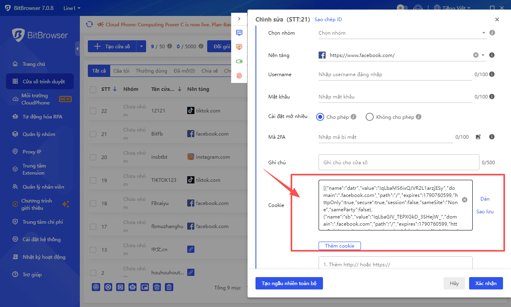
Task: Confirm with the Xác nhận button
Action: [486, 283]
